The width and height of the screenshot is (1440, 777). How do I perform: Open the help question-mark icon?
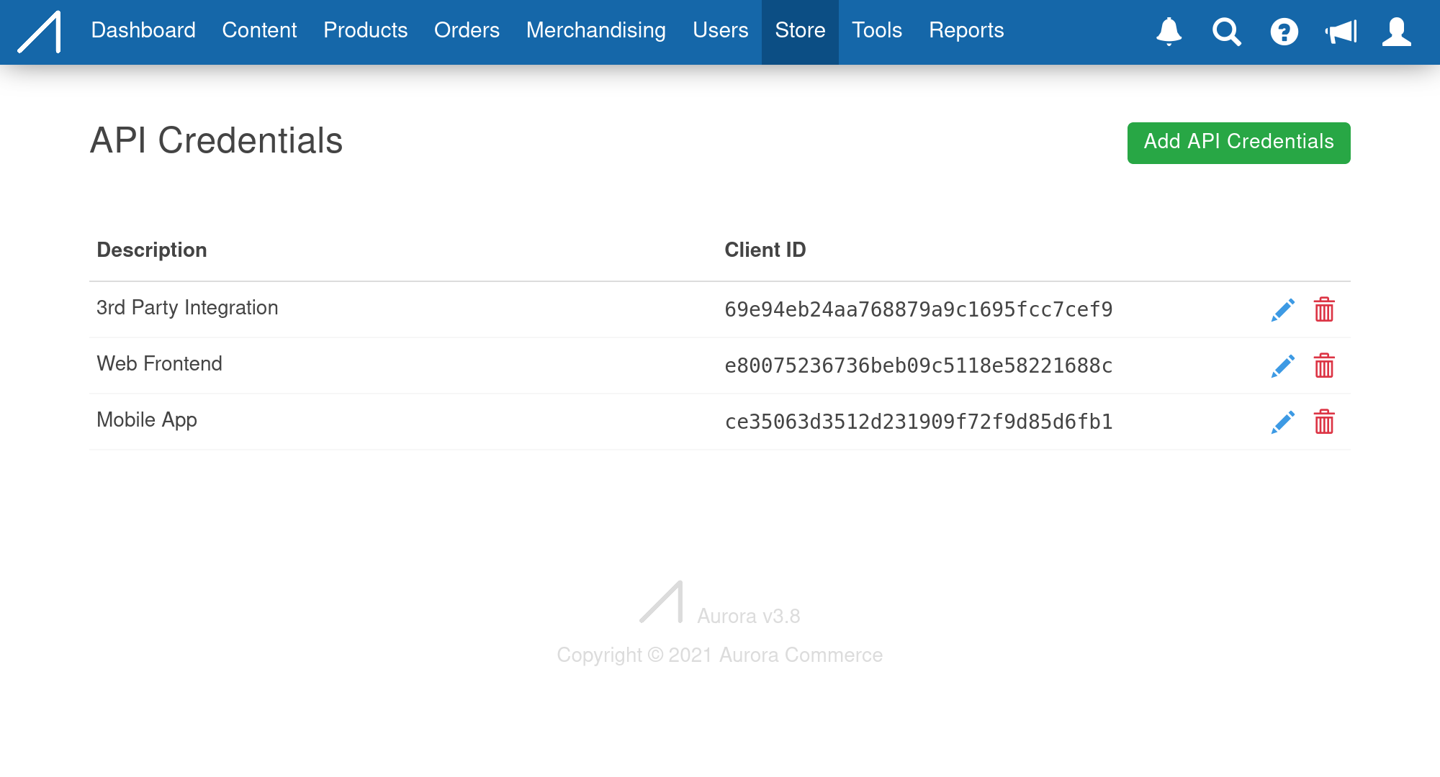pos(1284,32)
